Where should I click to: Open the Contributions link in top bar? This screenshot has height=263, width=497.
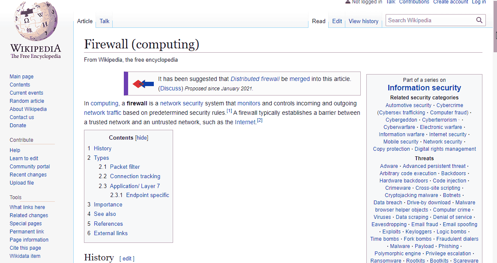(414, 2)
